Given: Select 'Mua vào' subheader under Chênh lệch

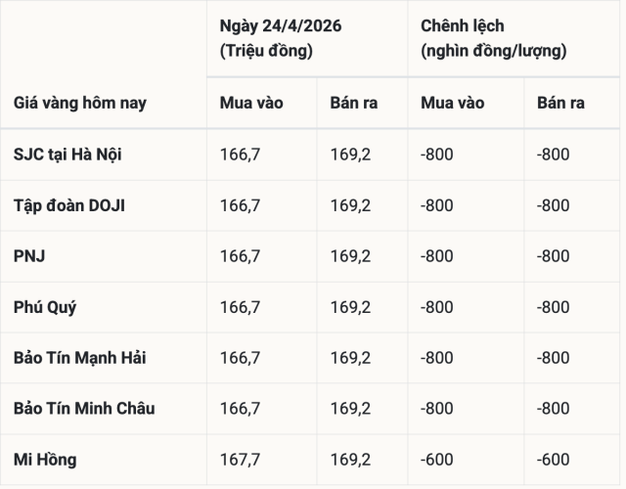Looking at the screenshot, I should click(452, 103).
